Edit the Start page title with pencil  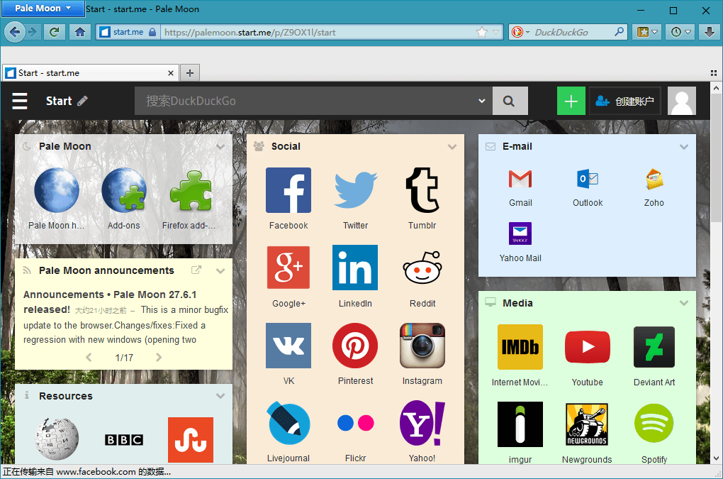pyautogui.click(x=83, y=101)
